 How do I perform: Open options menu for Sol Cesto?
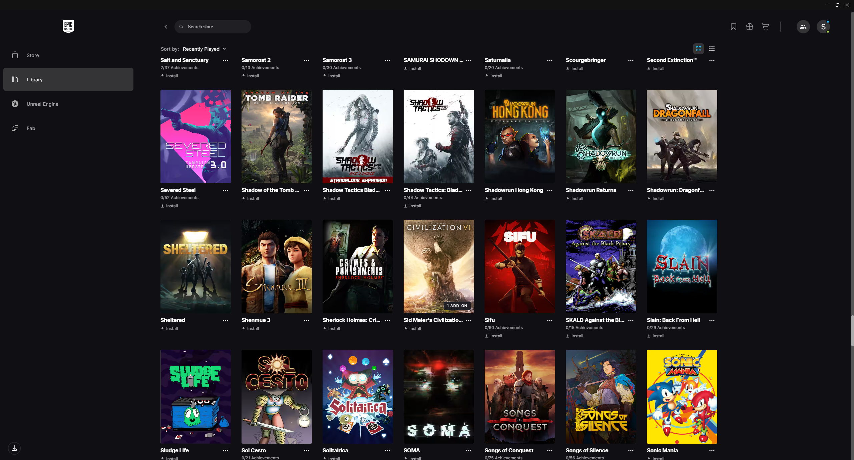tap(307, 451)
